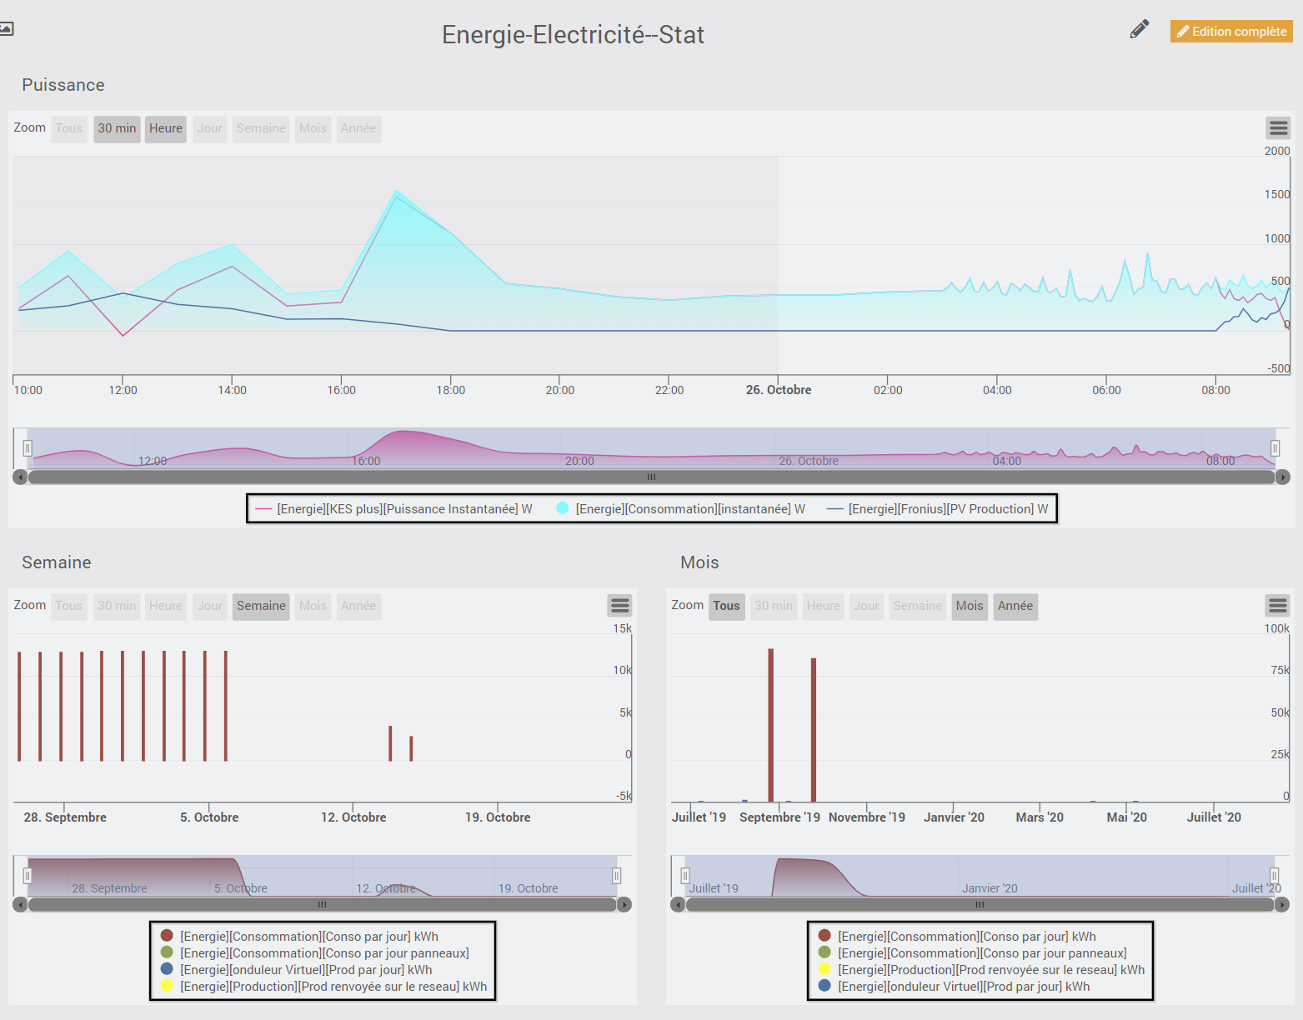Image resolution: width=1303 pixels, height=1020 pixels.
Task: Select Mois zoom in the Semaine chart
Action: pyautogui.click(x=313, y=606)
